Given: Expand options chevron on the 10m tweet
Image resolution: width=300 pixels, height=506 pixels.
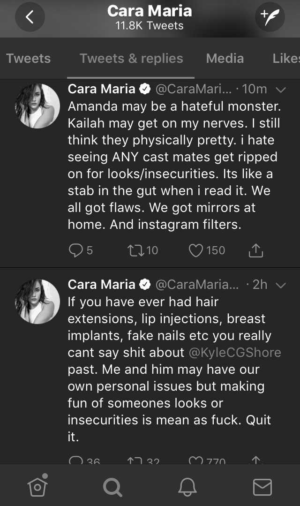Looking at the screenshot, I should tap(281, 90).
